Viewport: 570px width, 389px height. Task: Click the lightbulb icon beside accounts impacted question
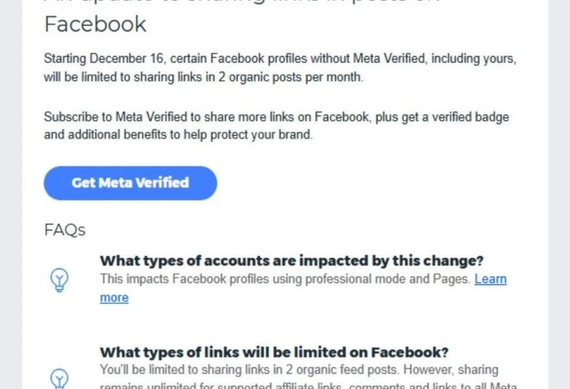[x=60, y=279]
